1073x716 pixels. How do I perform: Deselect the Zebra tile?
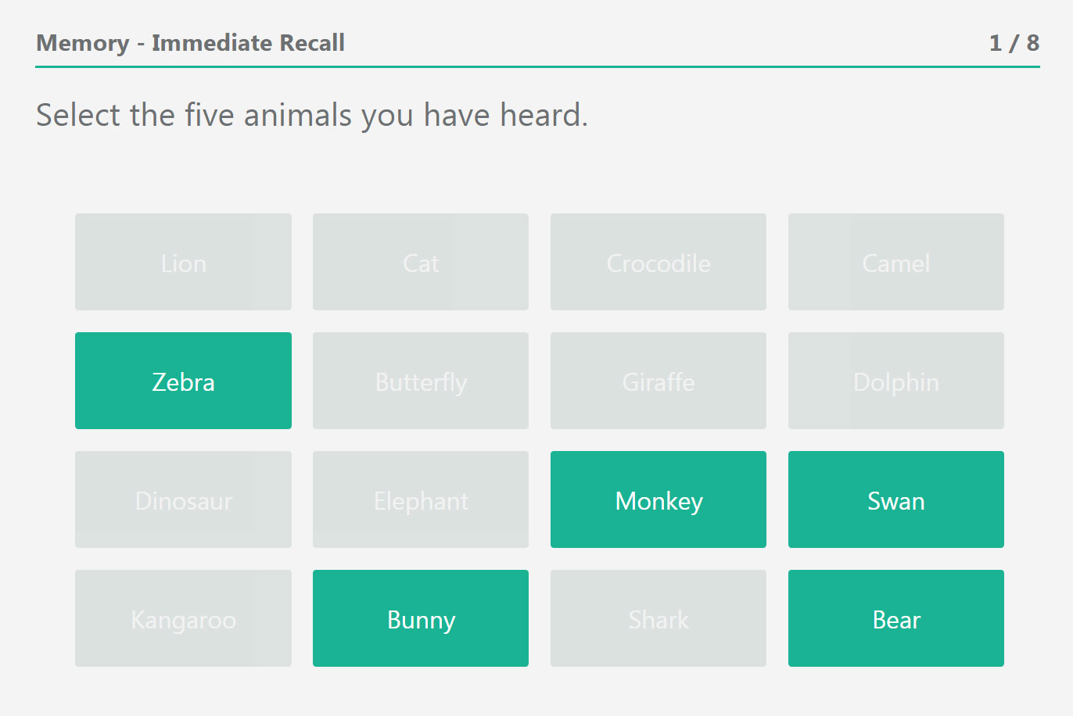pos(183,381)
